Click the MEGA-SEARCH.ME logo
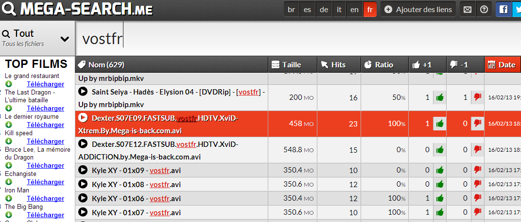Viewport: 521px width, 222px height. click(x=76, y=9)
